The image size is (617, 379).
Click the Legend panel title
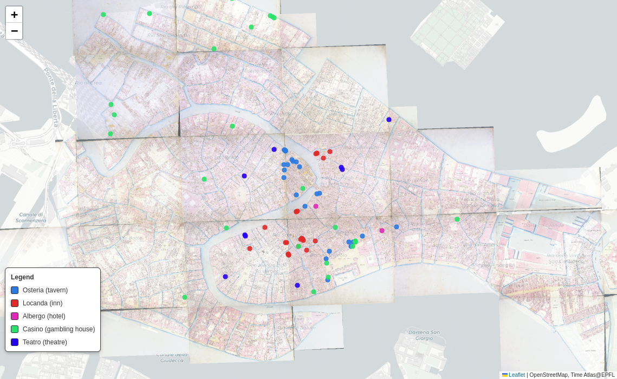[22, 277]
